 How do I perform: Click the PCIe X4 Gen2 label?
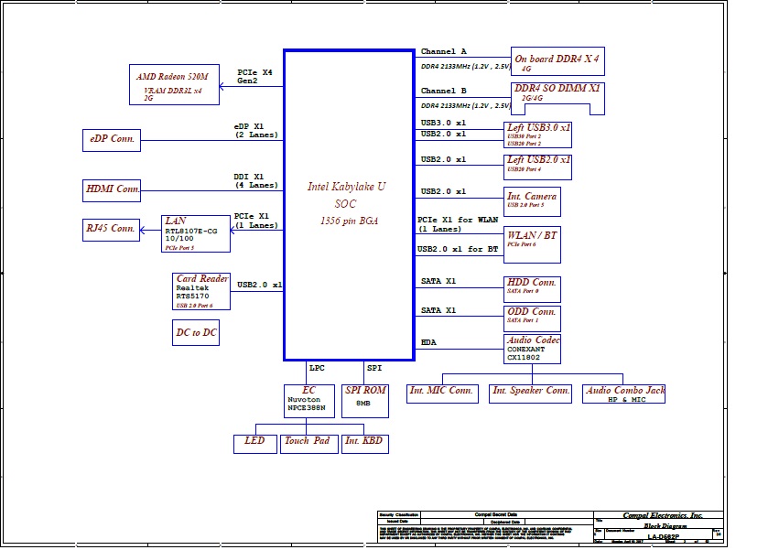click(x=254, y=76)
